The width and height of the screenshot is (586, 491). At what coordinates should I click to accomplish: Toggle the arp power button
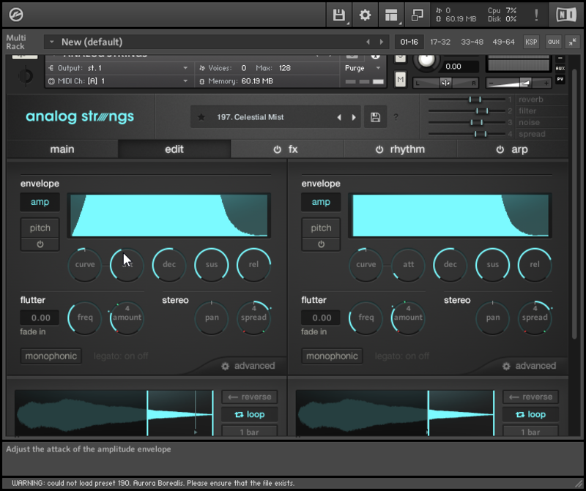click(x=500, y=150)
